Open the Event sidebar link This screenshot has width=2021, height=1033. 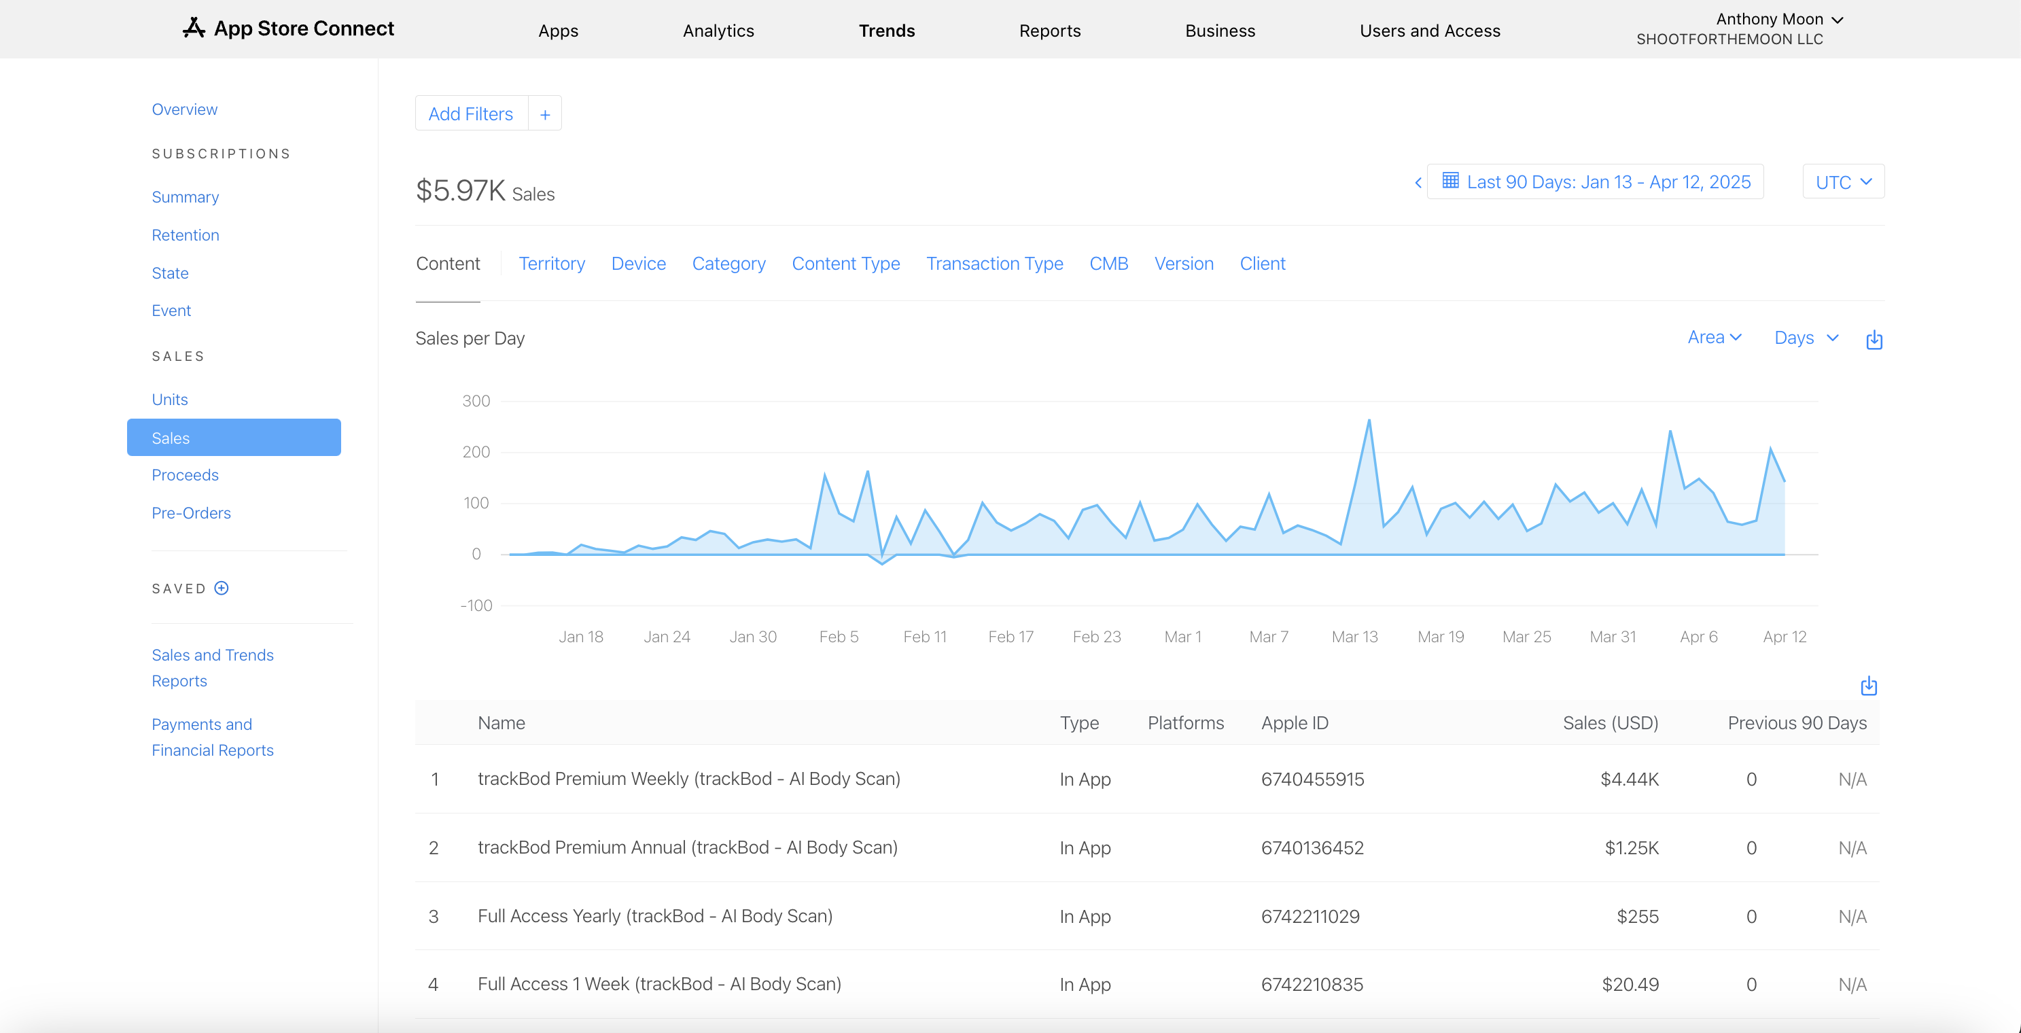click(171, 311)
